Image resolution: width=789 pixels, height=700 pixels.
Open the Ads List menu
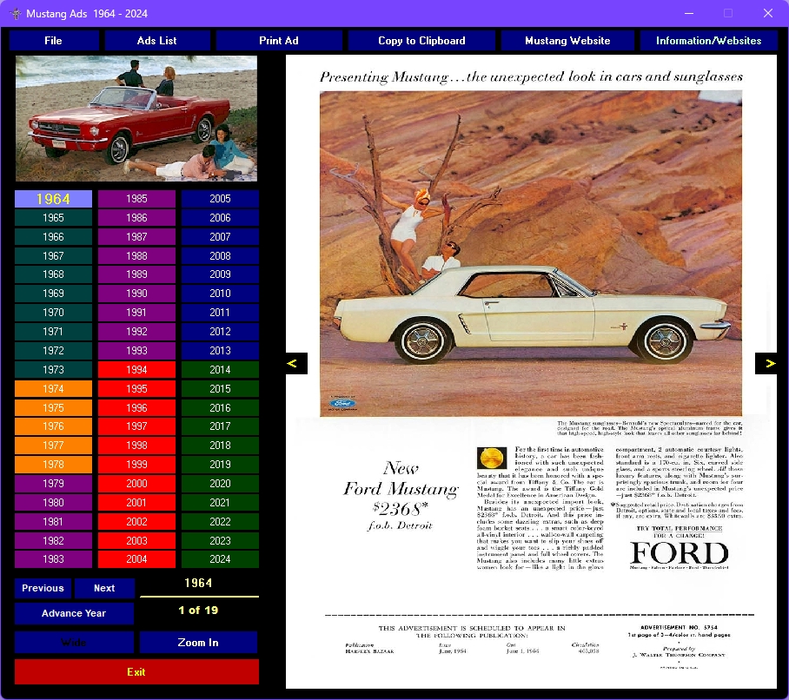click(157, 41)
